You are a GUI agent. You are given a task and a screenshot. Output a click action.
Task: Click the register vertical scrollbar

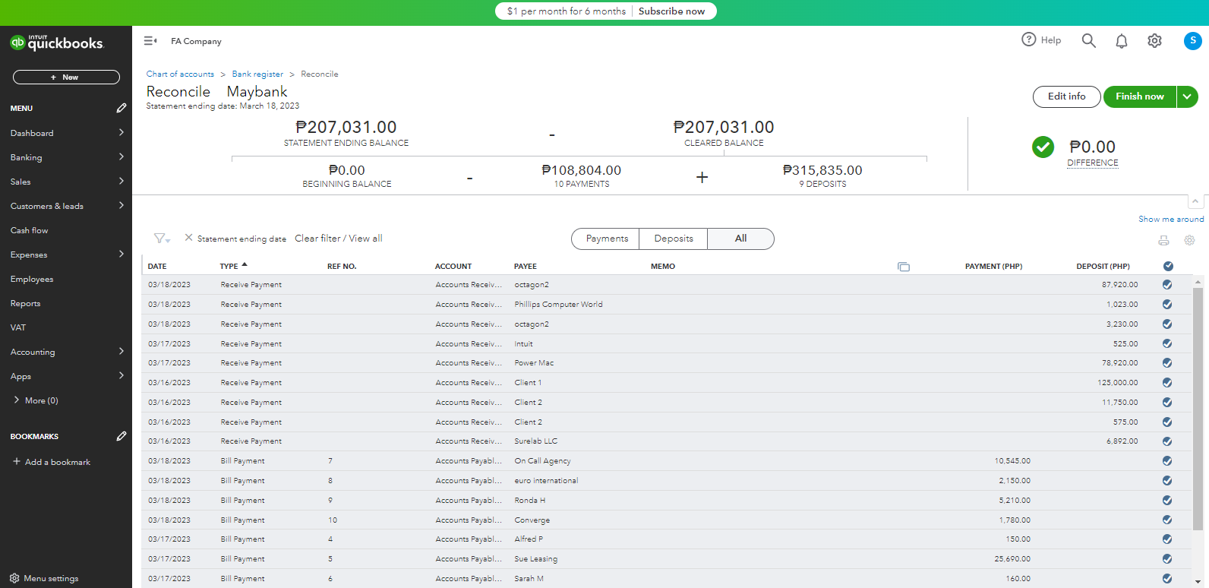click(1198, 410)
